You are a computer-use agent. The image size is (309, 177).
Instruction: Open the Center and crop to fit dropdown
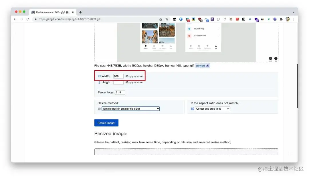click(212, 108)
